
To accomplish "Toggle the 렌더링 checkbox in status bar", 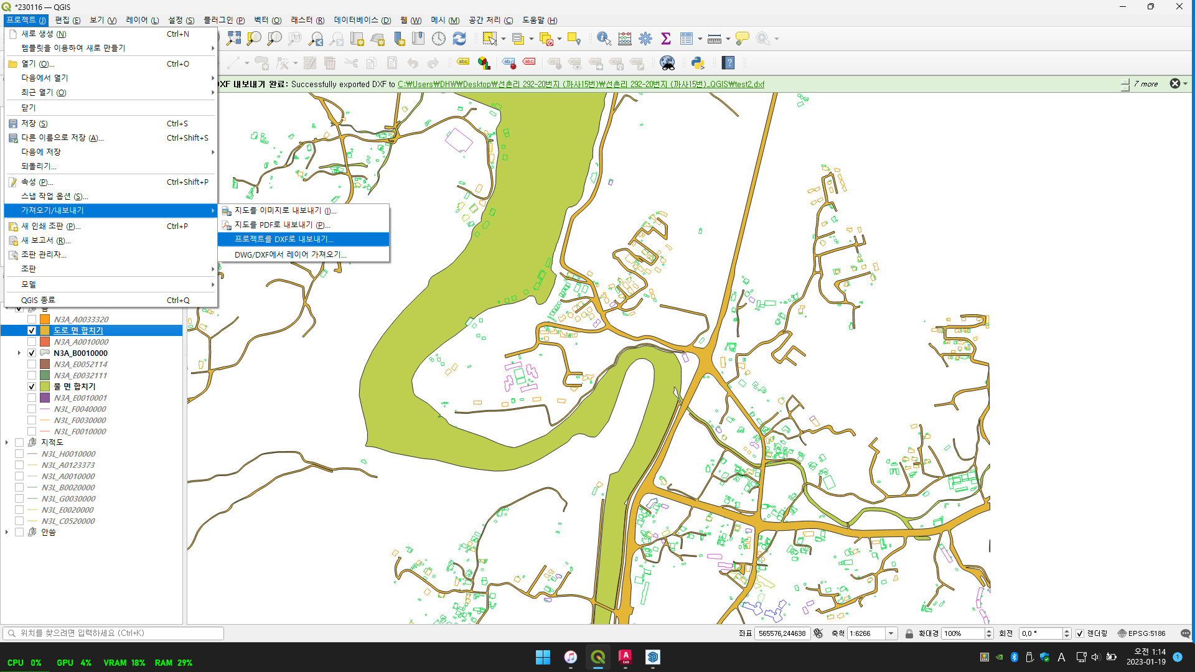I will tap(1080, 633).
